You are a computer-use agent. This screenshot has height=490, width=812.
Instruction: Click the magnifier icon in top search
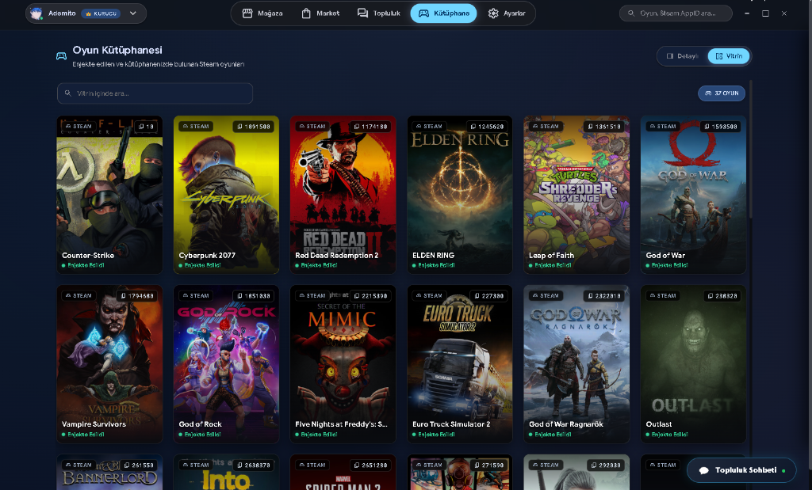[630, 13]
